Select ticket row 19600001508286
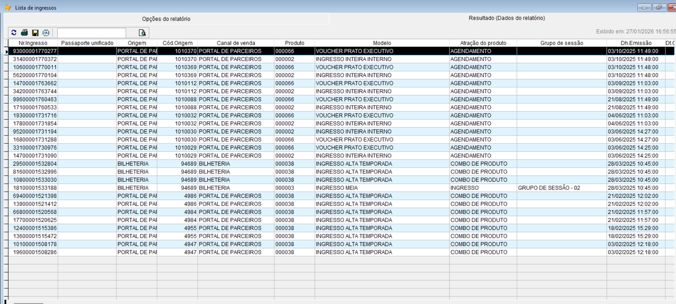Screen dimensions: 676x304 pyautogui.click(x=35, y=252)
